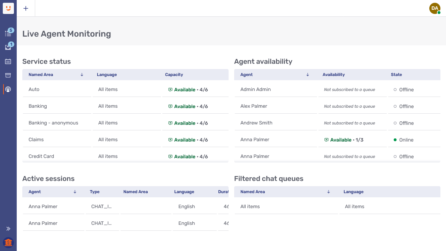Screen dimensions: 446x251
Task: Open the account menu via the DA avatar
Action: (435, 8)
